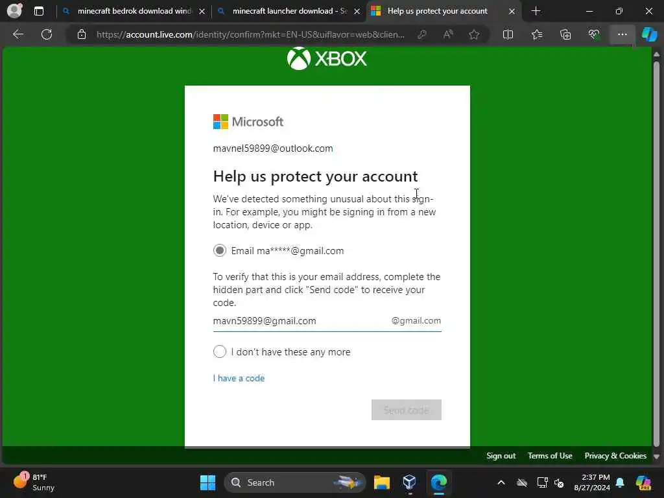Select the Email ma*****@gmail.com option
The width and height of the screenshot is (664, 498).
(219, 251)
